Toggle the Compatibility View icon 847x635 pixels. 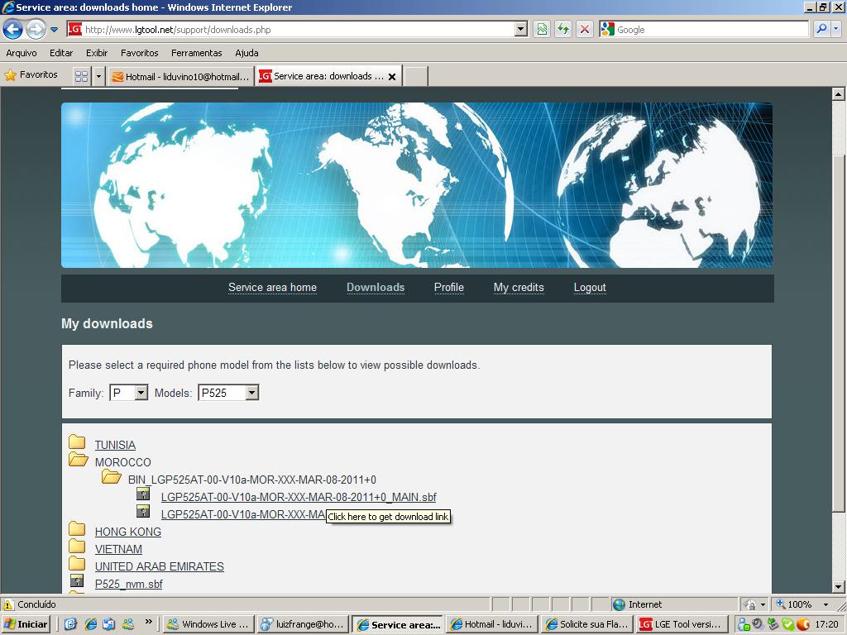point(542,29)
